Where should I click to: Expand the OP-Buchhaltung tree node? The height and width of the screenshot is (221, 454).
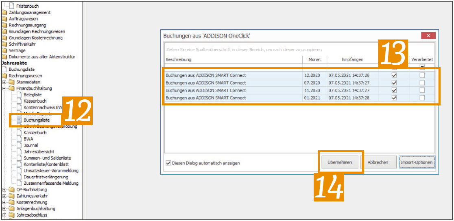point(4,190)
